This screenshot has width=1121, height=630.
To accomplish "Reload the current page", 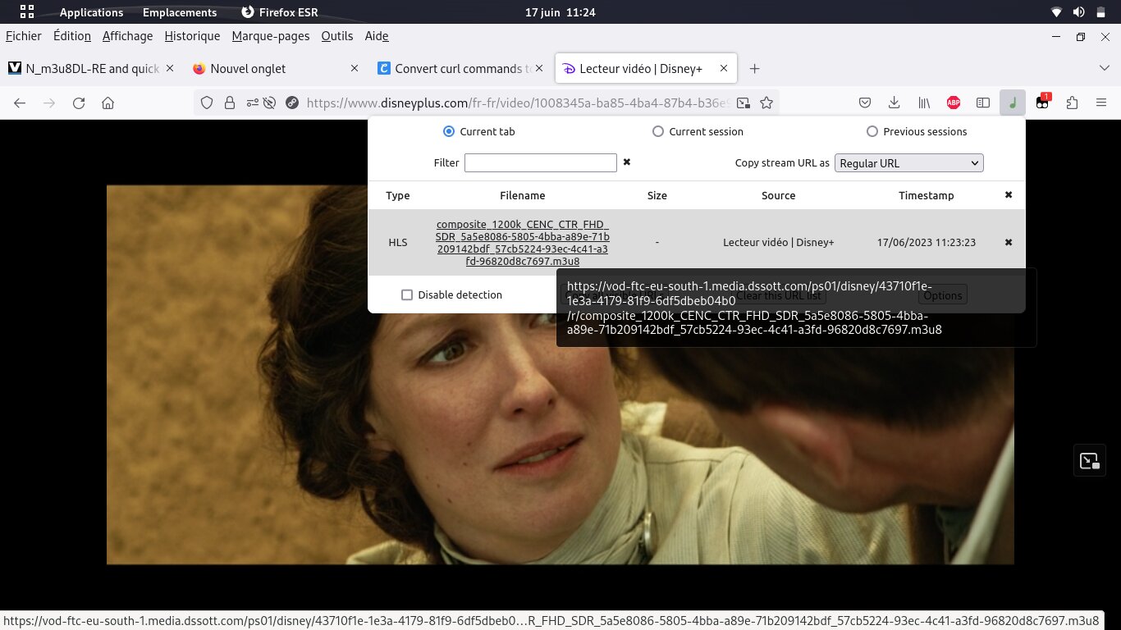I will (79, 103).
